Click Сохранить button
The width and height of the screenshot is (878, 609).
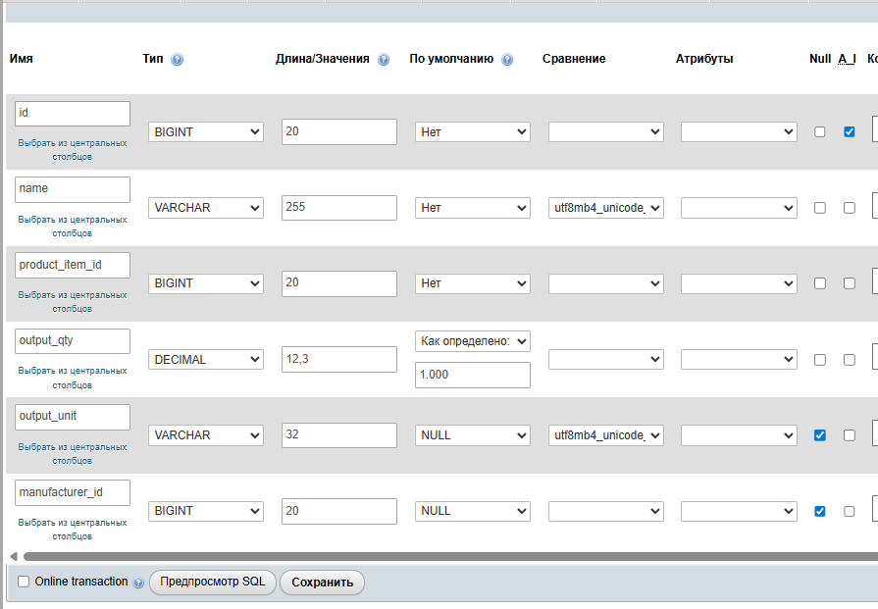point(322,583)
